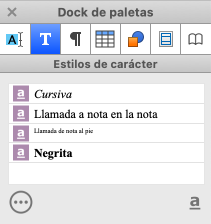Click the Dock de paletas title bar
The width and height of the screenshot is (211, 224).
tap(105, 12)
